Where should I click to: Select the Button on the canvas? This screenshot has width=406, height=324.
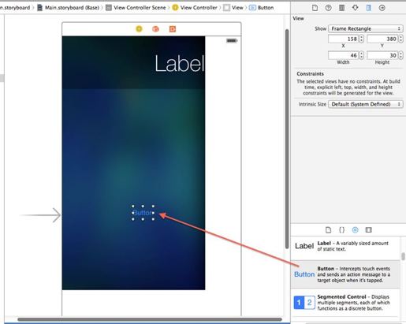tap(143, 213)
